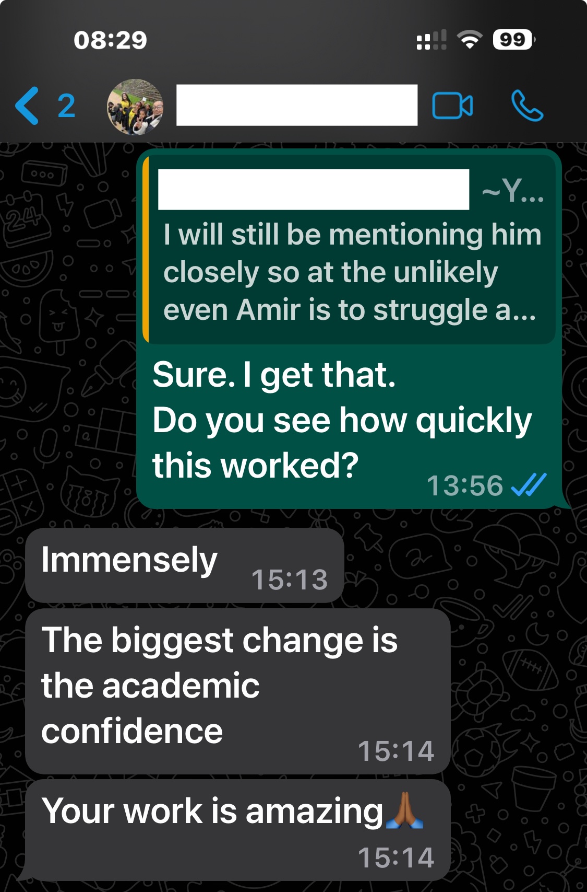587x892 pixels.
Task: Tap the folded hands emoji
Action: [404, 810]
